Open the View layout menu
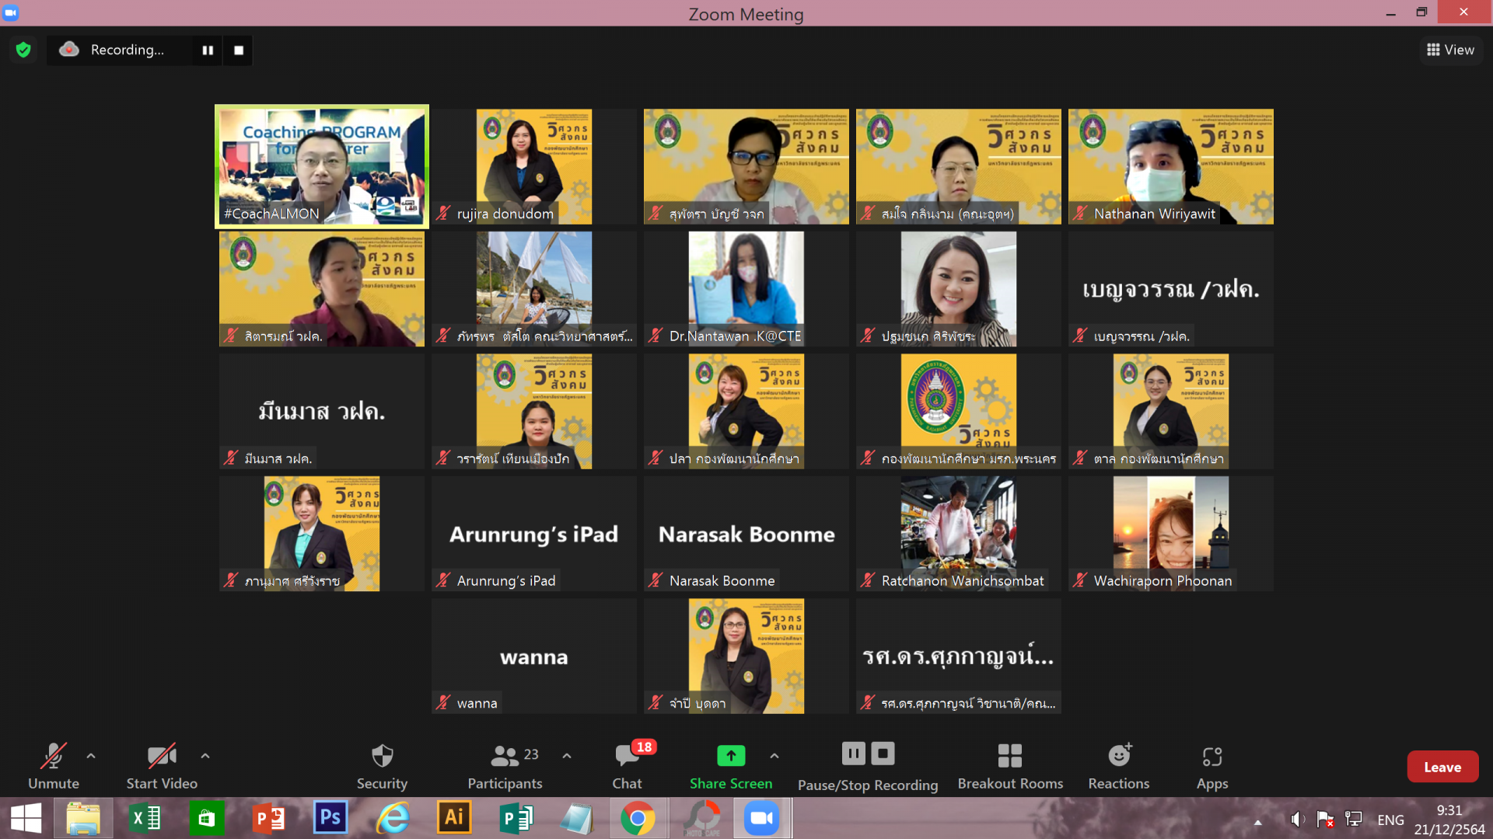 click(x=1450, y=50)
